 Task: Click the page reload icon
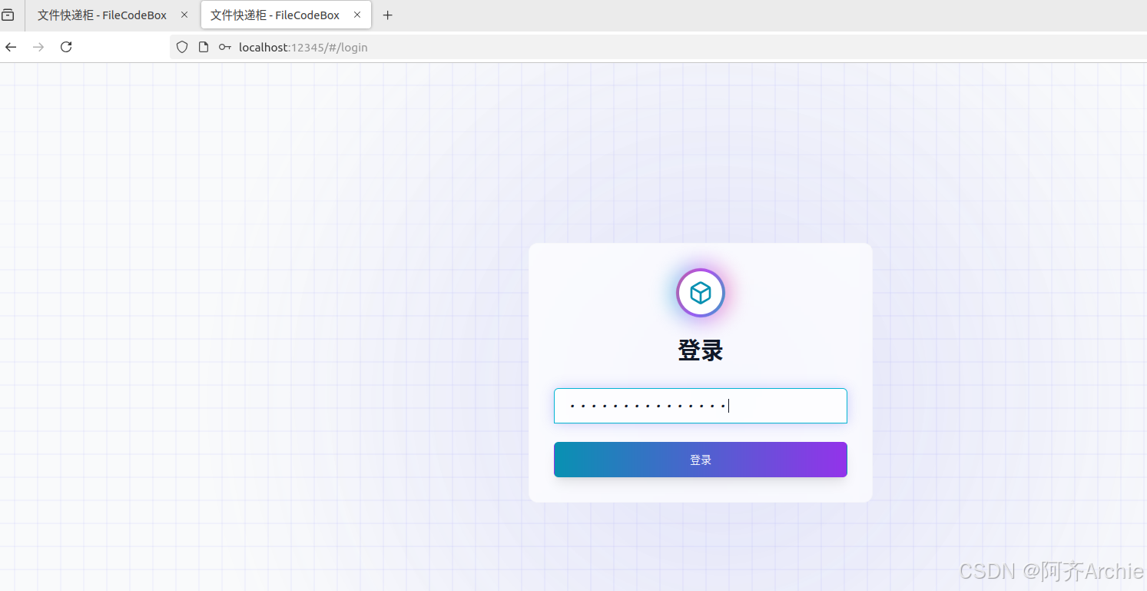[x=66, y=47]
